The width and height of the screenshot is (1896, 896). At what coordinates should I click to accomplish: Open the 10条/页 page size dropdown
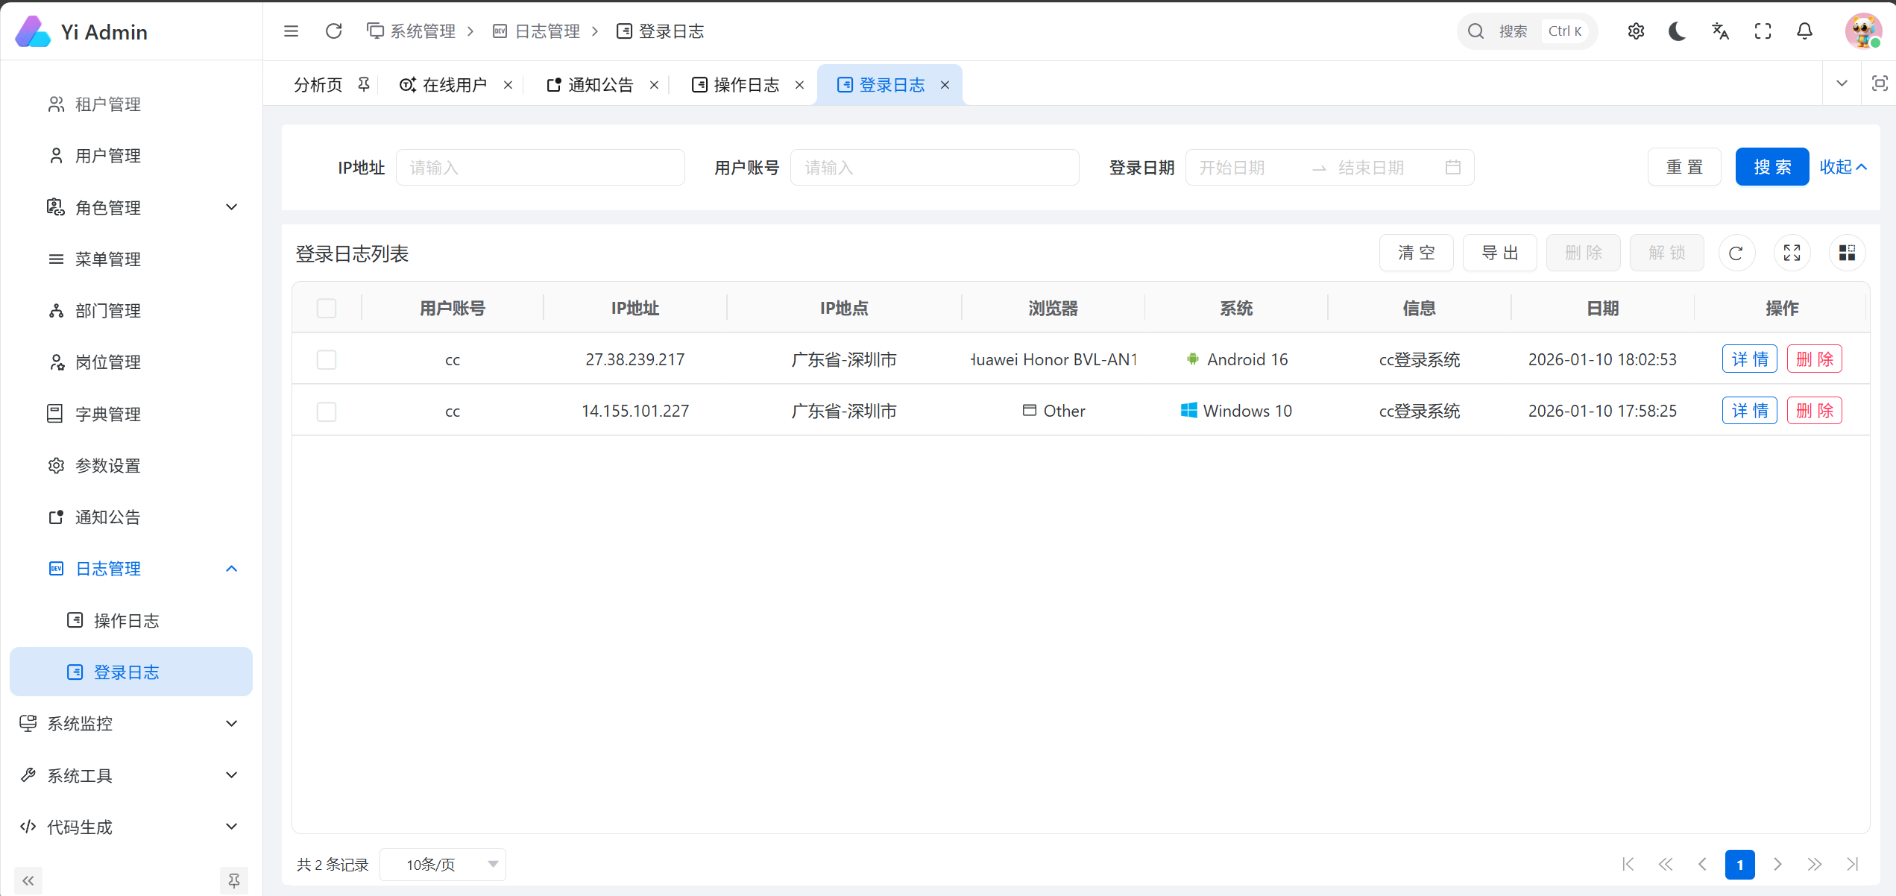point(443,865)
